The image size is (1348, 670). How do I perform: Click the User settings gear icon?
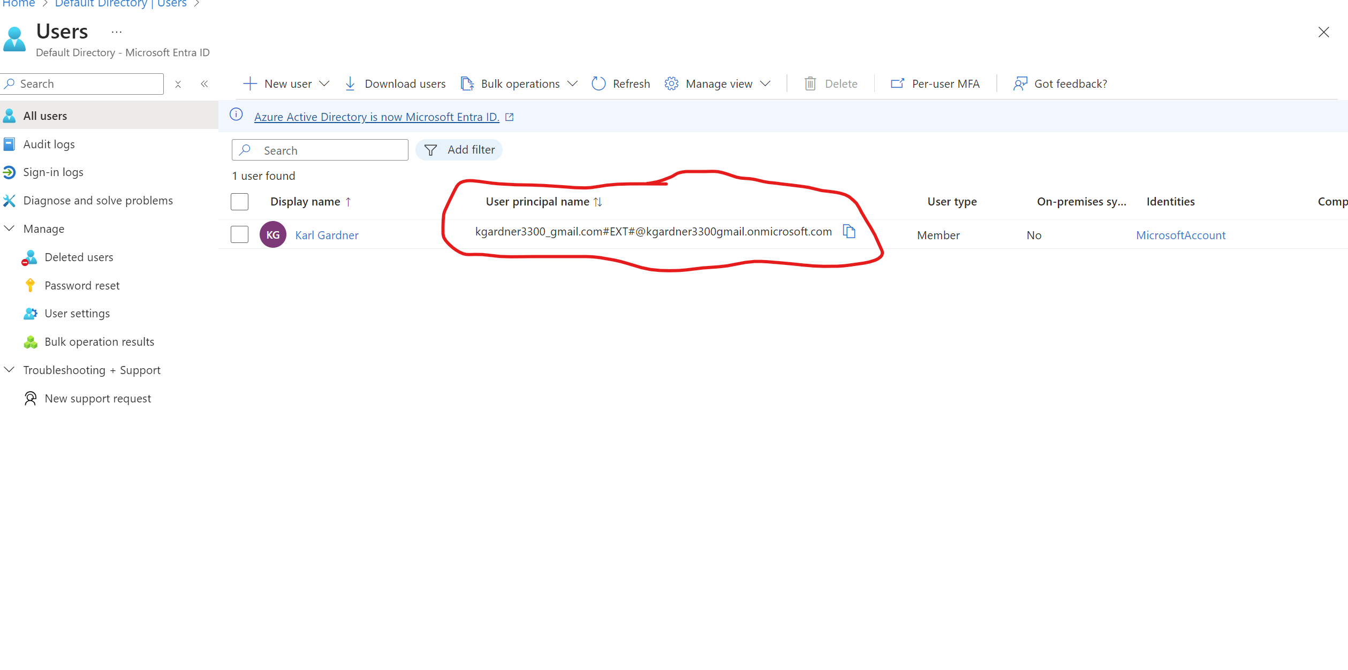pyautogui.click(x=31, y=313)
